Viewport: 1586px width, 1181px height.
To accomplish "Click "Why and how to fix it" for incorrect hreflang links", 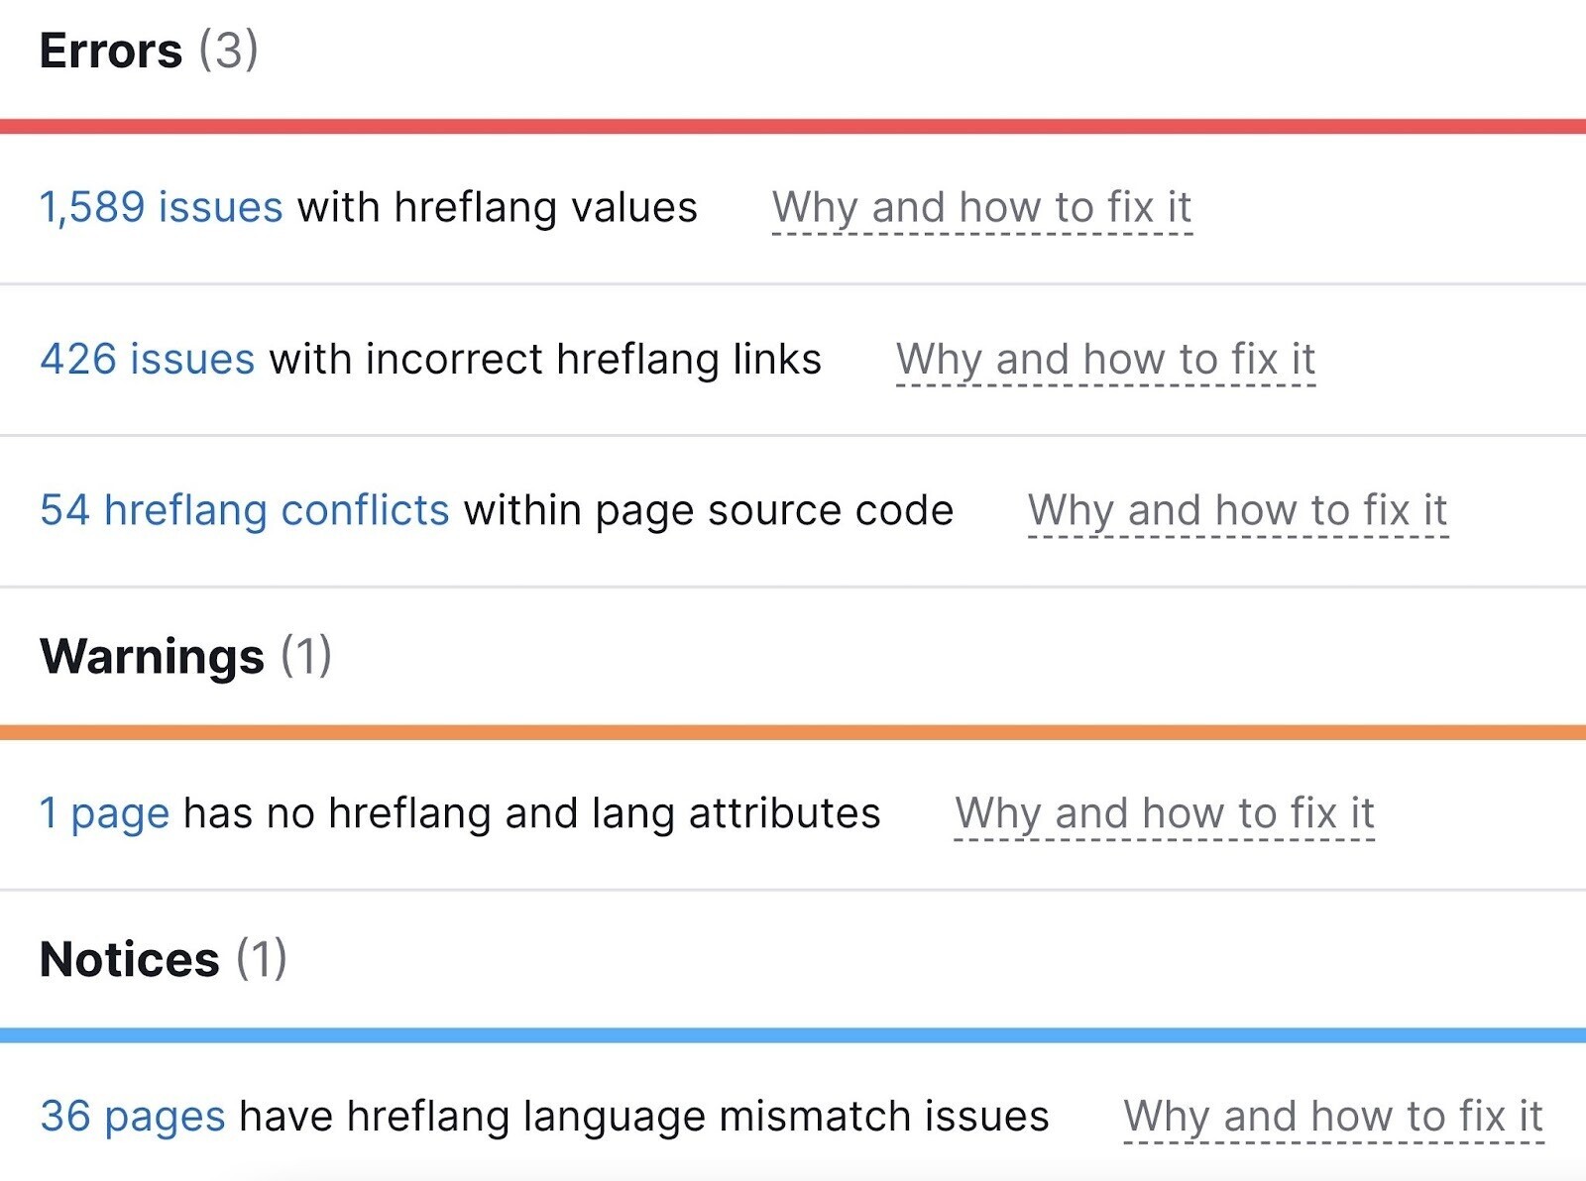I will [x=1105, y=359].
